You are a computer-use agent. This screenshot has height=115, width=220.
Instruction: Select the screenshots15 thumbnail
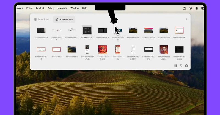tap(41, 30)
